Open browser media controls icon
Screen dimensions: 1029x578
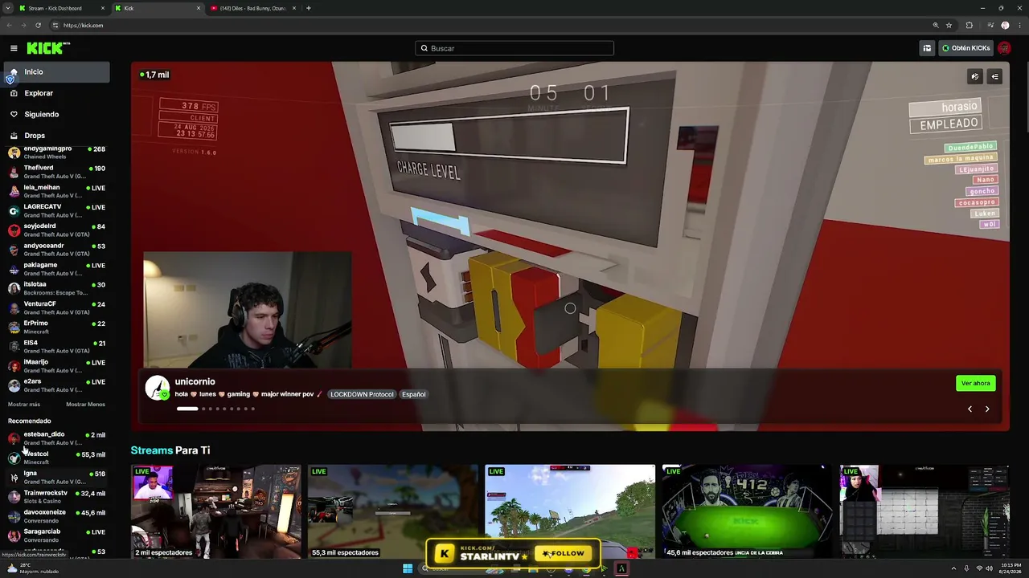click(x=990, y=25)
